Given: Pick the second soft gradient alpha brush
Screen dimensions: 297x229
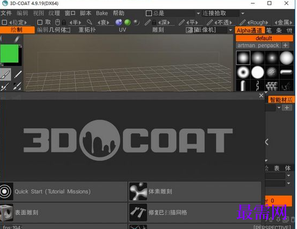Looking at the screenshot, I should pos(258,58).
